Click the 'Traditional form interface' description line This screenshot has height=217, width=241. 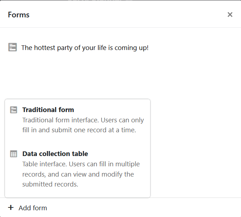[x=83, y=120]
